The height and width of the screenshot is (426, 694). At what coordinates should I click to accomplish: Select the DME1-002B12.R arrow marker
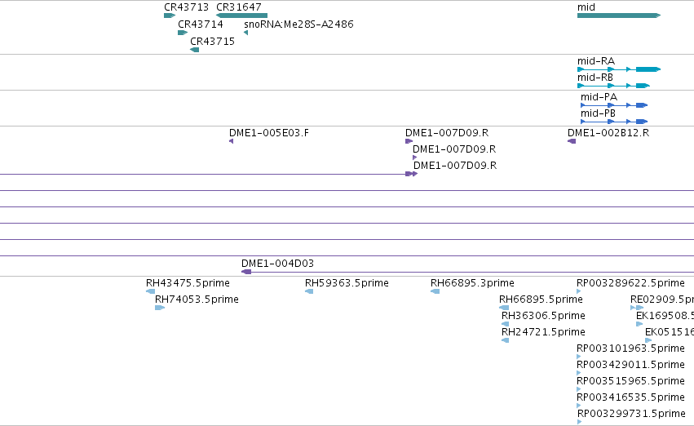coord(572,141)
